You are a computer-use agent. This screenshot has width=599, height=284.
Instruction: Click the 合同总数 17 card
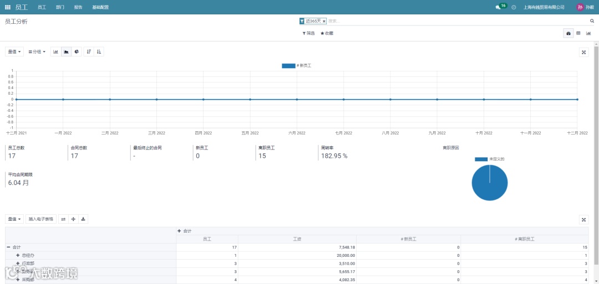click(x=98, y=152)
